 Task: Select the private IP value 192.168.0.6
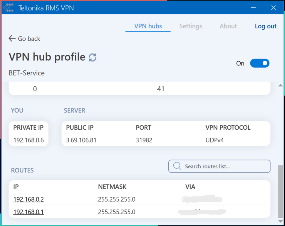point(28,140)
